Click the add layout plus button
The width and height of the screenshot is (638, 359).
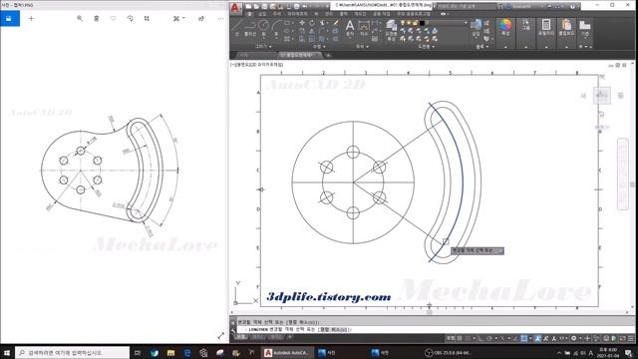click(290, 337)
